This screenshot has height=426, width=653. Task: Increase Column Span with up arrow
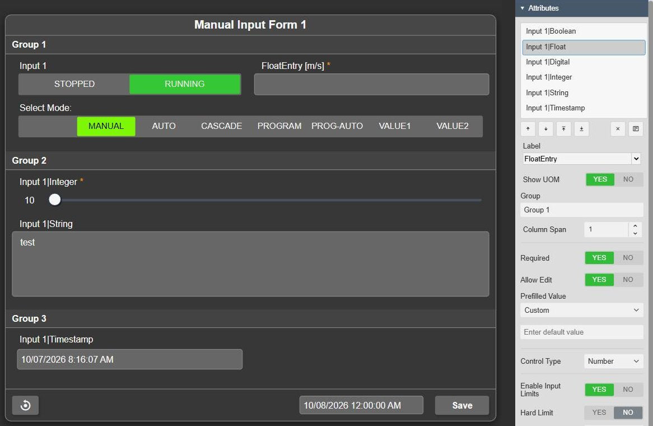[x=635, y=226]
